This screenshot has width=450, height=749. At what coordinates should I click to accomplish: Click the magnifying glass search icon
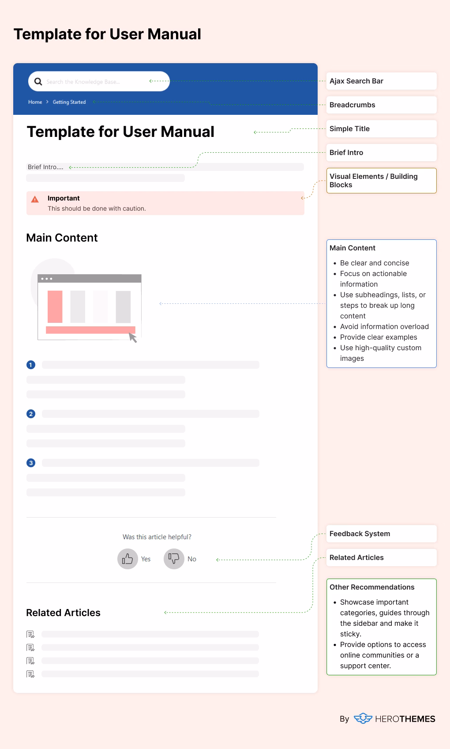(x=38, y=81)
